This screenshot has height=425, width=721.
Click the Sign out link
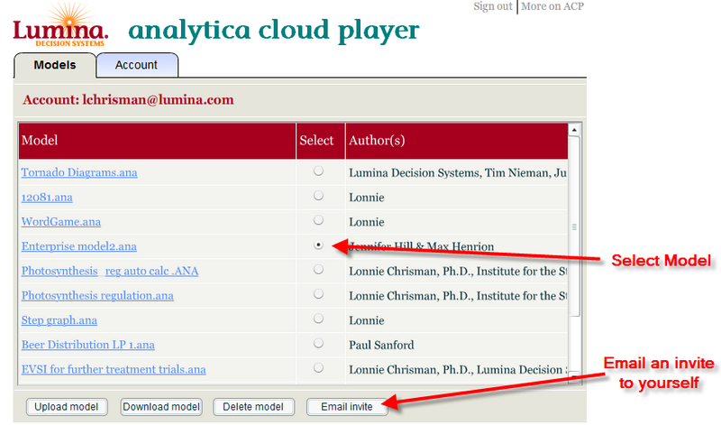click(493, 6)
